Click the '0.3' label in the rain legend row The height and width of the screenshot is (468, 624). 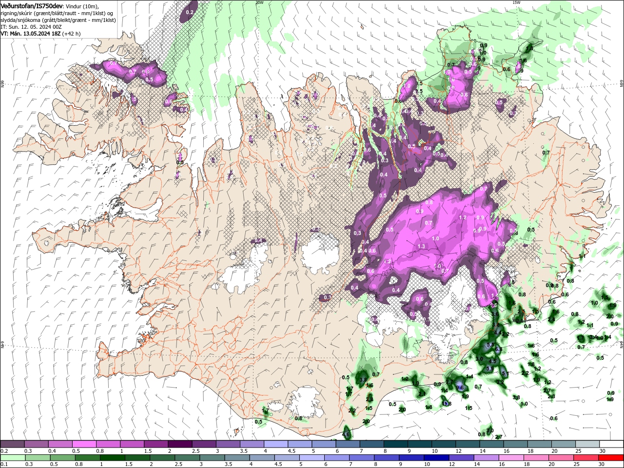click(x=28, y=465)
